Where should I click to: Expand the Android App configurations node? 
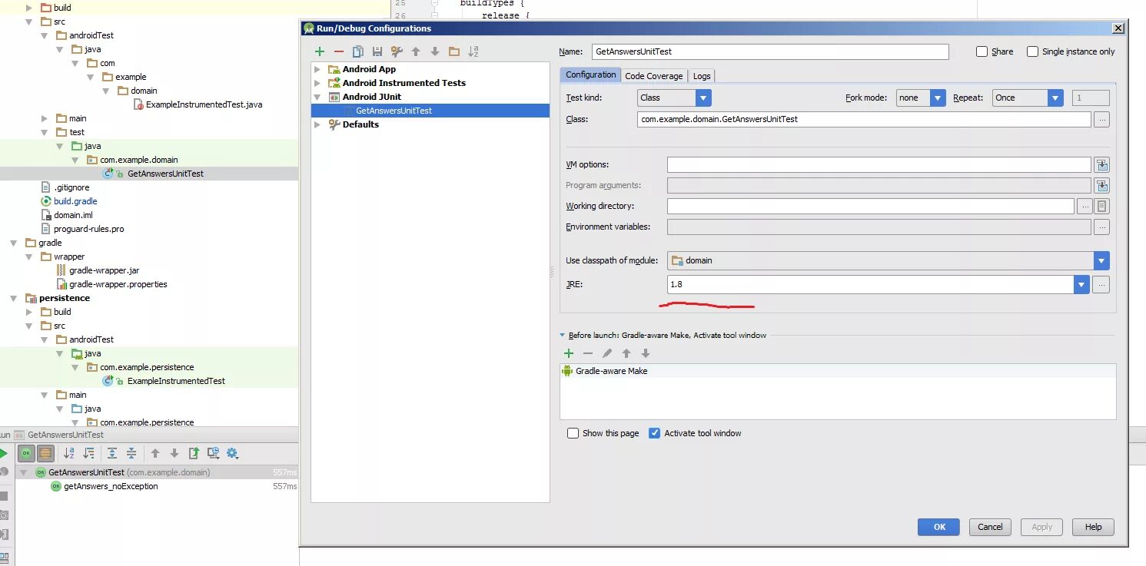[317, 69]
